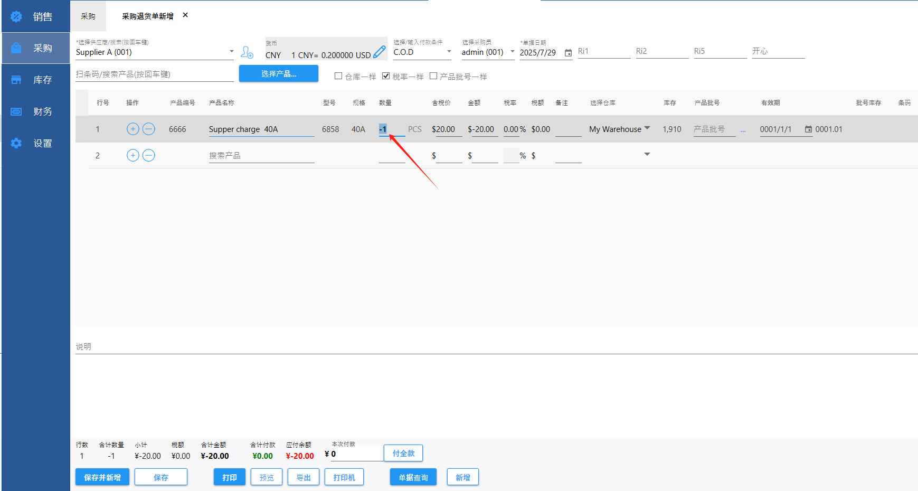Tick the 产品批号一样 checkbox
Image resolution: width=918 pixels, height=491 pixels.
coord(433,76)
